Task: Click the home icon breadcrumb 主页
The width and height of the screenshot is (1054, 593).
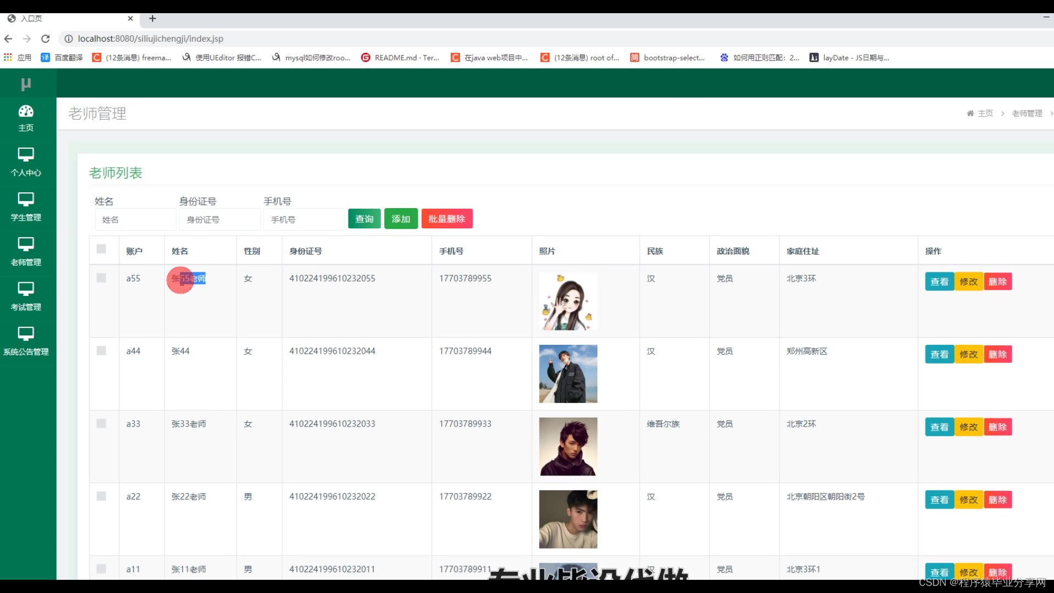Action: [979, 113]
